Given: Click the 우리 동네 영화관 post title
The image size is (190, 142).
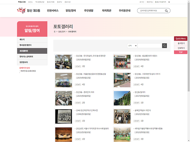Looking at the screenshot, I should coord(91,56).
